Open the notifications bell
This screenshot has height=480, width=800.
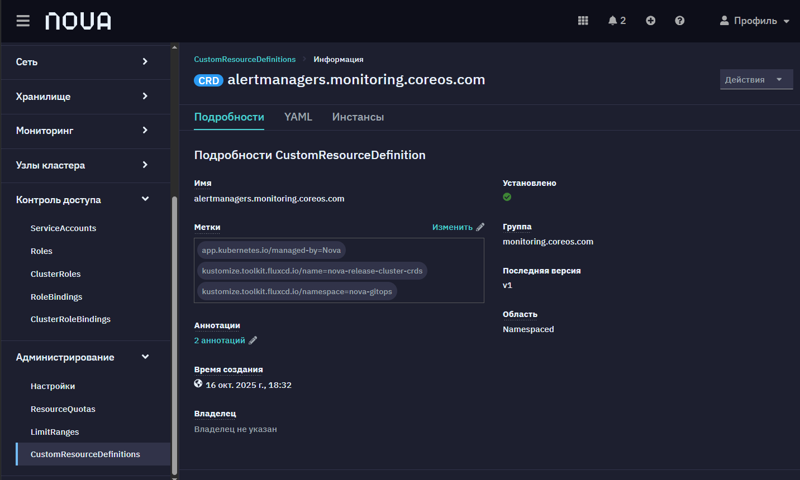(613, 21)
